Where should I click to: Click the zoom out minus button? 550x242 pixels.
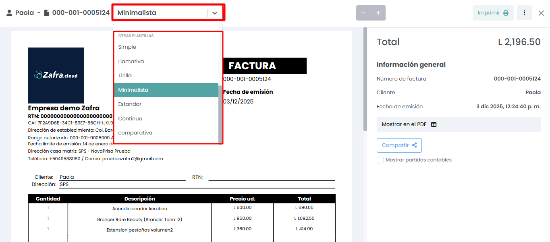[x=363, y=13]
